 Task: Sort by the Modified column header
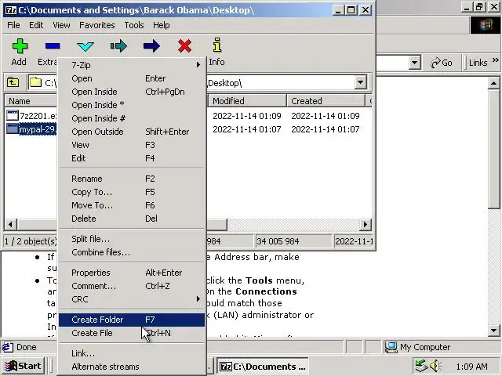[x=247, y=101]
